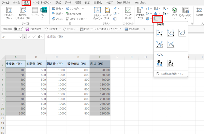Choose the basic 散布図 scatter chart

point(159,33)
